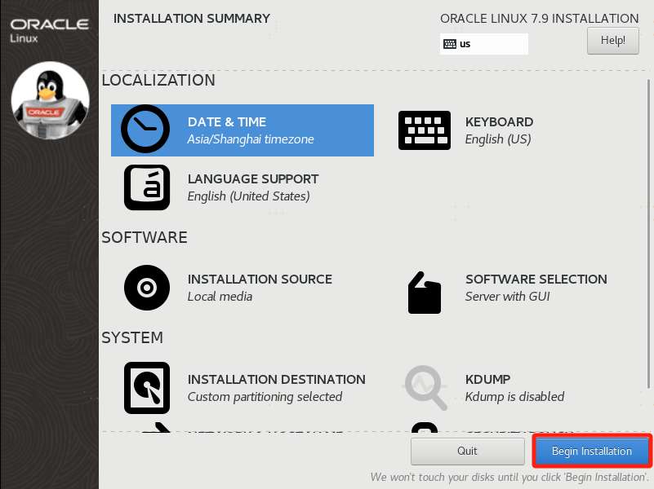Image resolution: width=654 pixels, height=489 pixels.
Task: Click the us keyboard layout indicator field
Action: click(484, 44)
